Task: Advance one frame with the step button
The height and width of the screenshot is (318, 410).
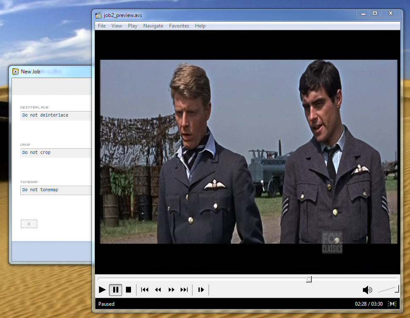Action: click(201, 290)
